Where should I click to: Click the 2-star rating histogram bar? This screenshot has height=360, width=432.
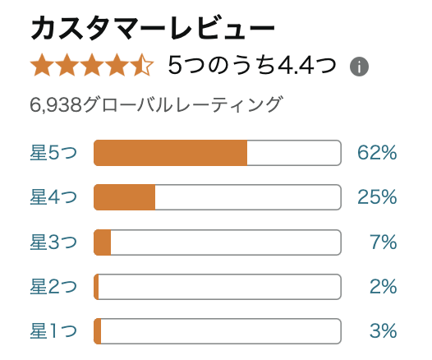[x=218, y=286]
